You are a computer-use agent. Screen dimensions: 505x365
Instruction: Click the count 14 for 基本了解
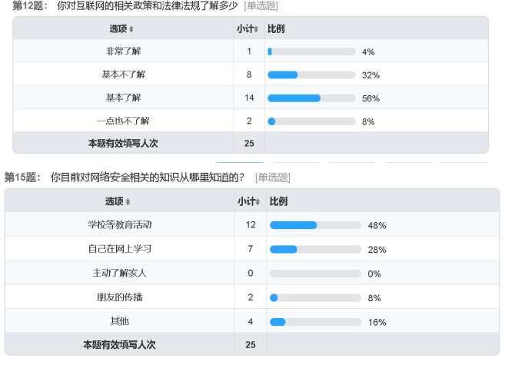[249, 98]
